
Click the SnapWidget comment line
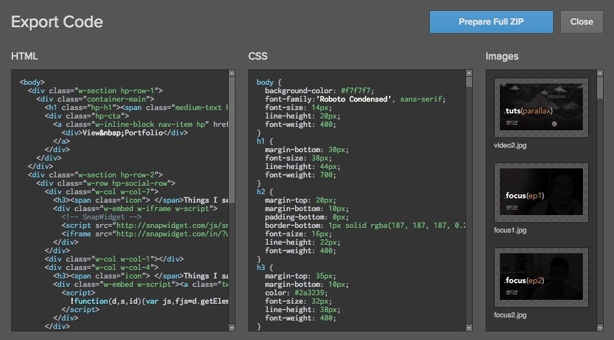click(x=101, y=217)
